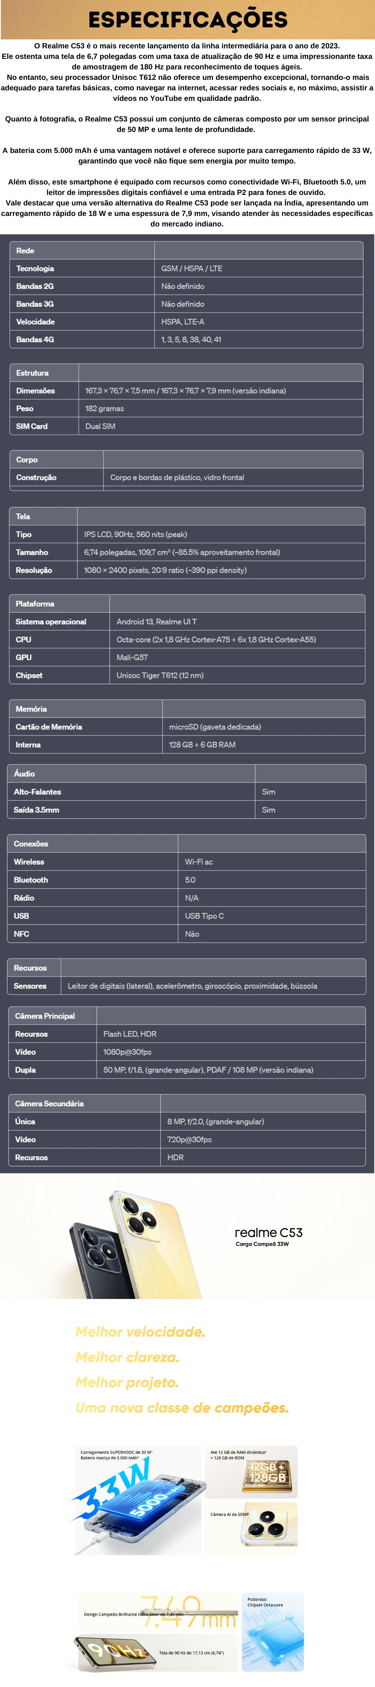
Task: Open the 7.49mm ultra slim design image
Action: (158, 1612)
